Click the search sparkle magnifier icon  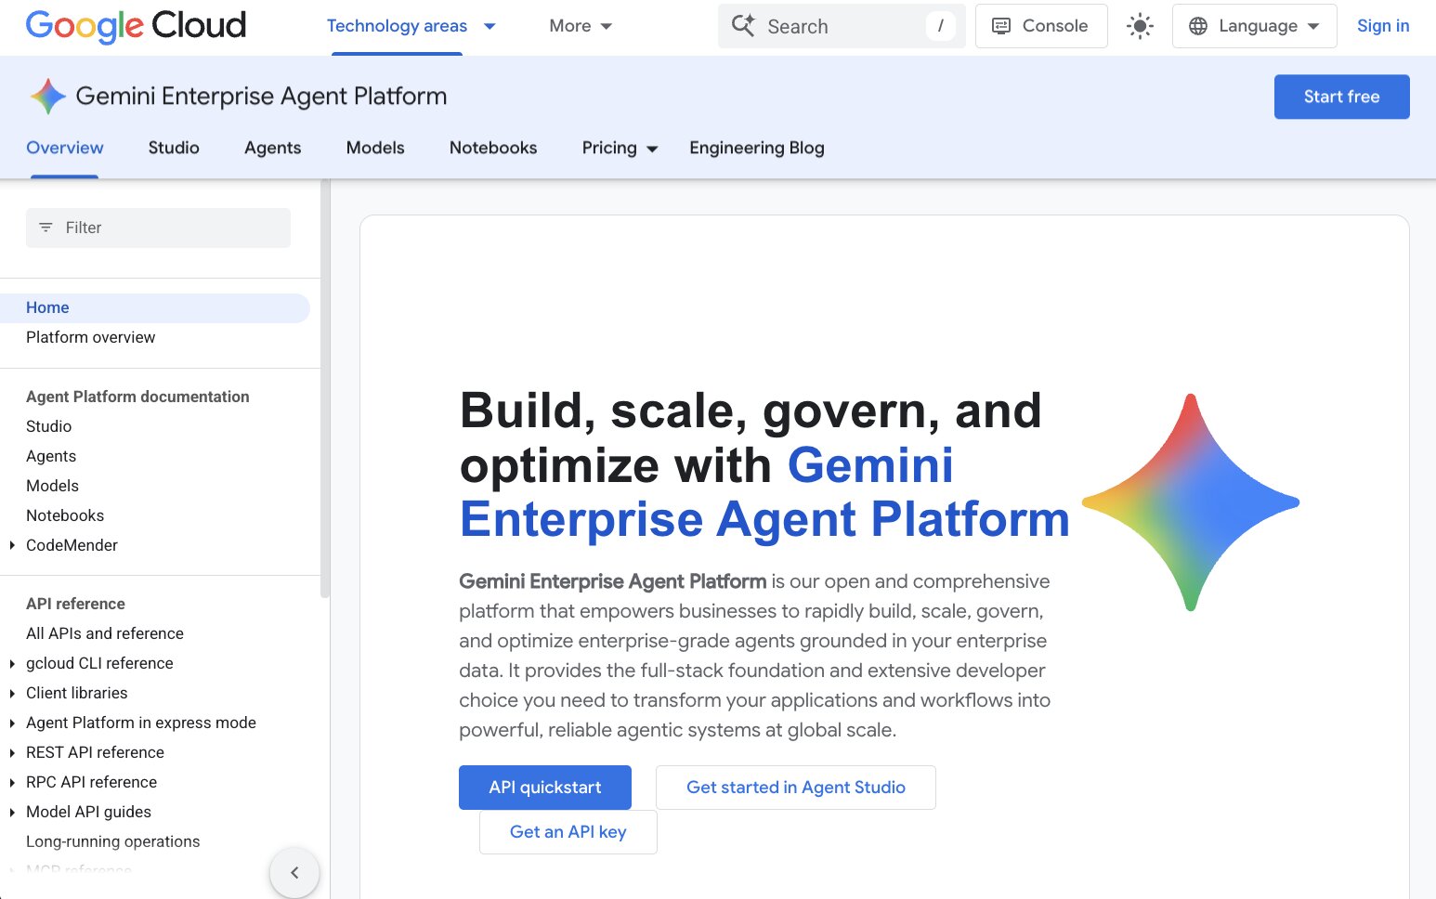tap(743, 25)
